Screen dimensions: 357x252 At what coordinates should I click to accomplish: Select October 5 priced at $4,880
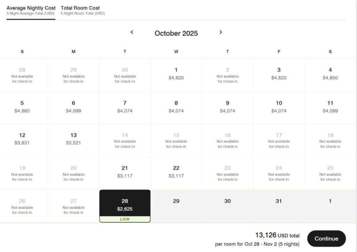(x=22, y=107)
